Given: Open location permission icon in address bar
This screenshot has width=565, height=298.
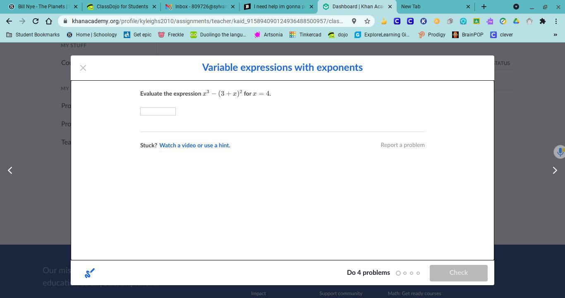Looking at the screenshot, I should click(354, 21).
